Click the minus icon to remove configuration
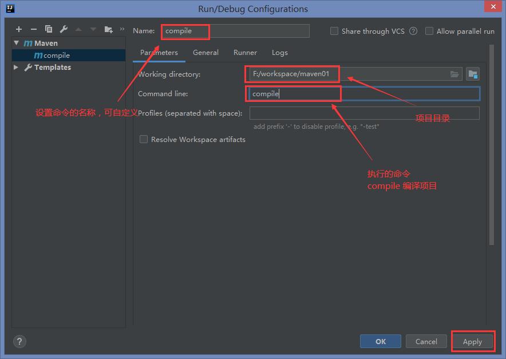 (x=34, y=29)
